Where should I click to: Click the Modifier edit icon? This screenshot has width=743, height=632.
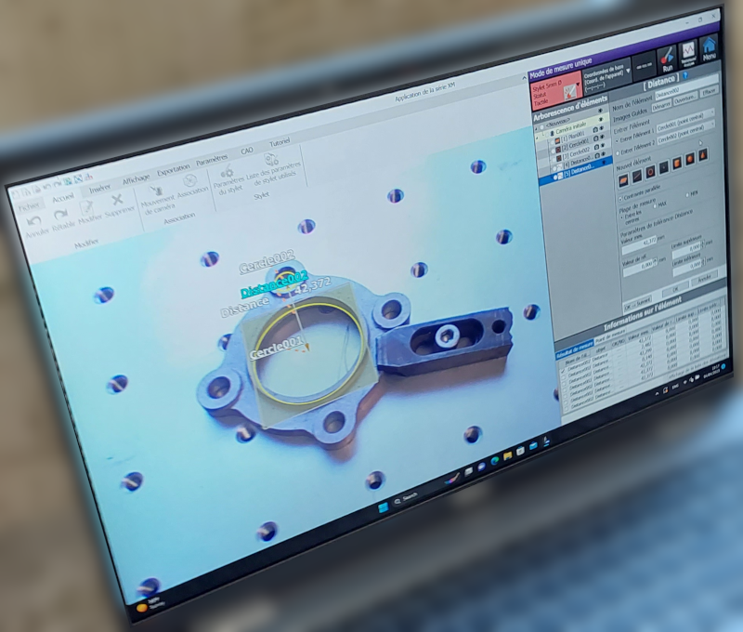click(86, 207)
